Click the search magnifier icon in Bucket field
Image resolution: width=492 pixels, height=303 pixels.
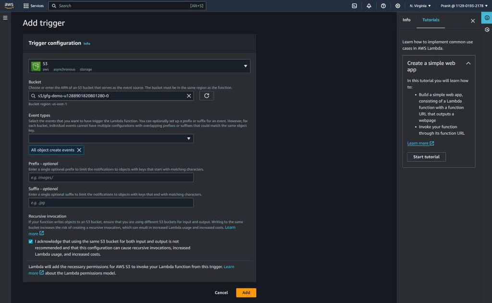[x=33, y=96]
